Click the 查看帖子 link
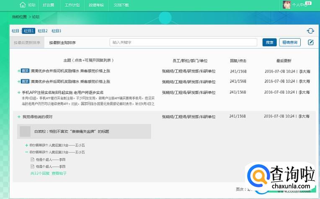 pos(59,173)
